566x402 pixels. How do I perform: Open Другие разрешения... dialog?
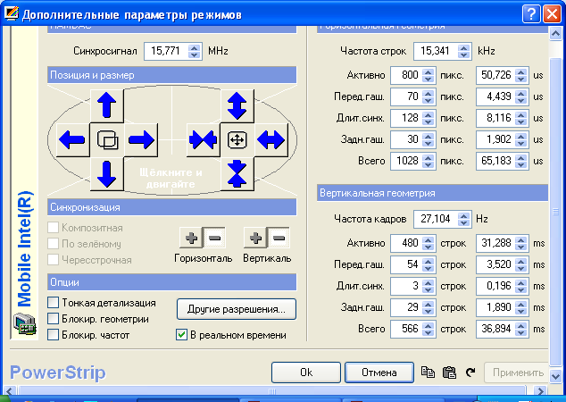(x=236, y=310)
